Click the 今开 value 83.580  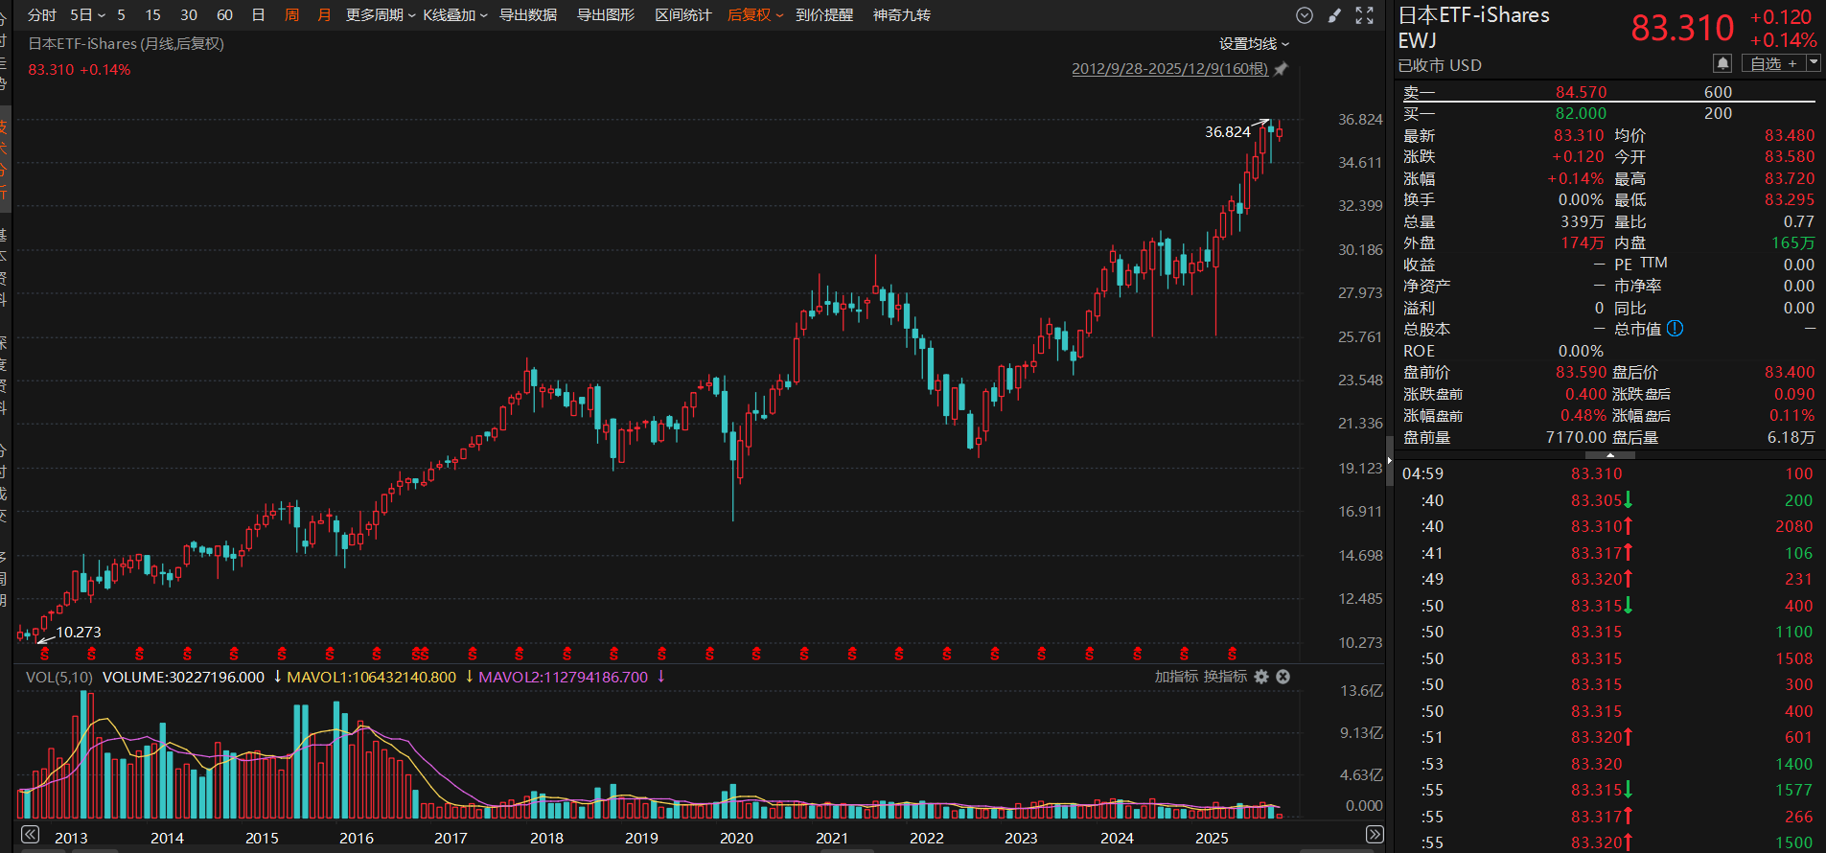coord(1790,157)
